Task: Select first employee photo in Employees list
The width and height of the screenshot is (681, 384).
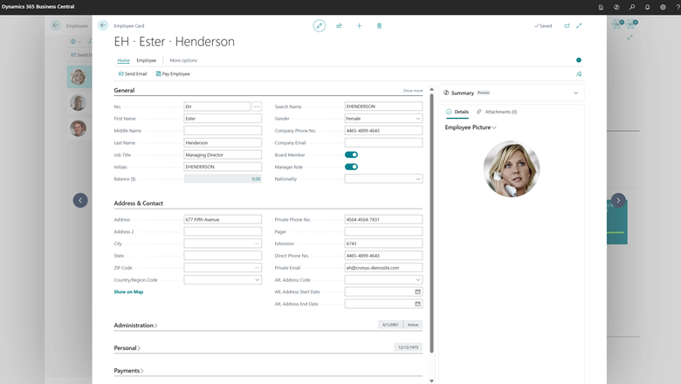Action: pos(79,77)
